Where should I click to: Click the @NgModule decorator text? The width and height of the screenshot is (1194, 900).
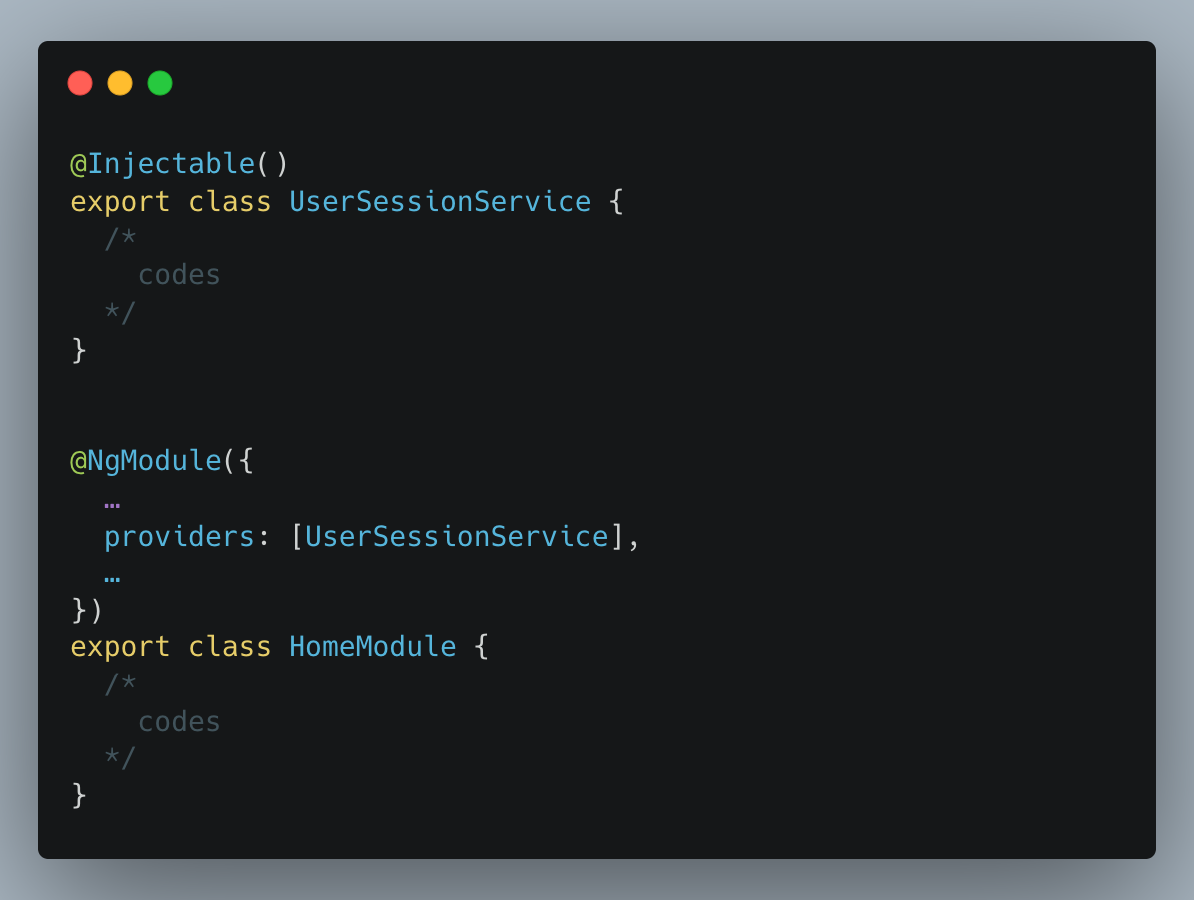146,461
